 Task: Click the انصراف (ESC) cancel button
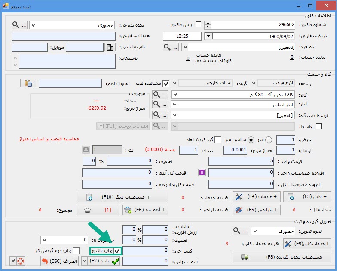click(x=57, y=261)
